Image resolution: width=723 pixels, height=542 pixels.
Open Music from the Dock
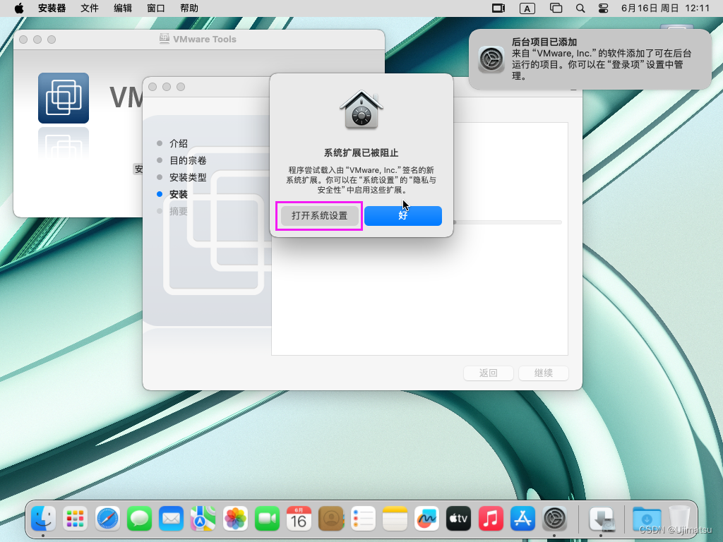(x=491, y=519)
